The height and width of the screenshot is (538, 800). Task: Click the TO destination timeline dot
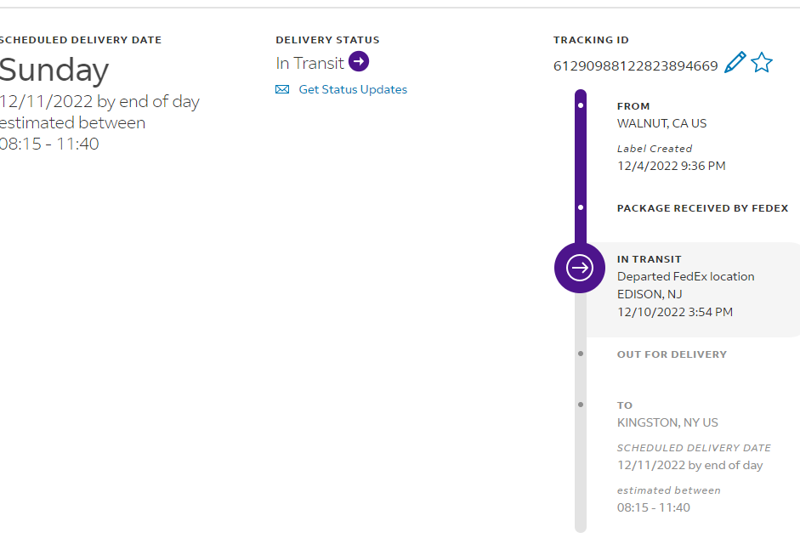pos(581,405)
